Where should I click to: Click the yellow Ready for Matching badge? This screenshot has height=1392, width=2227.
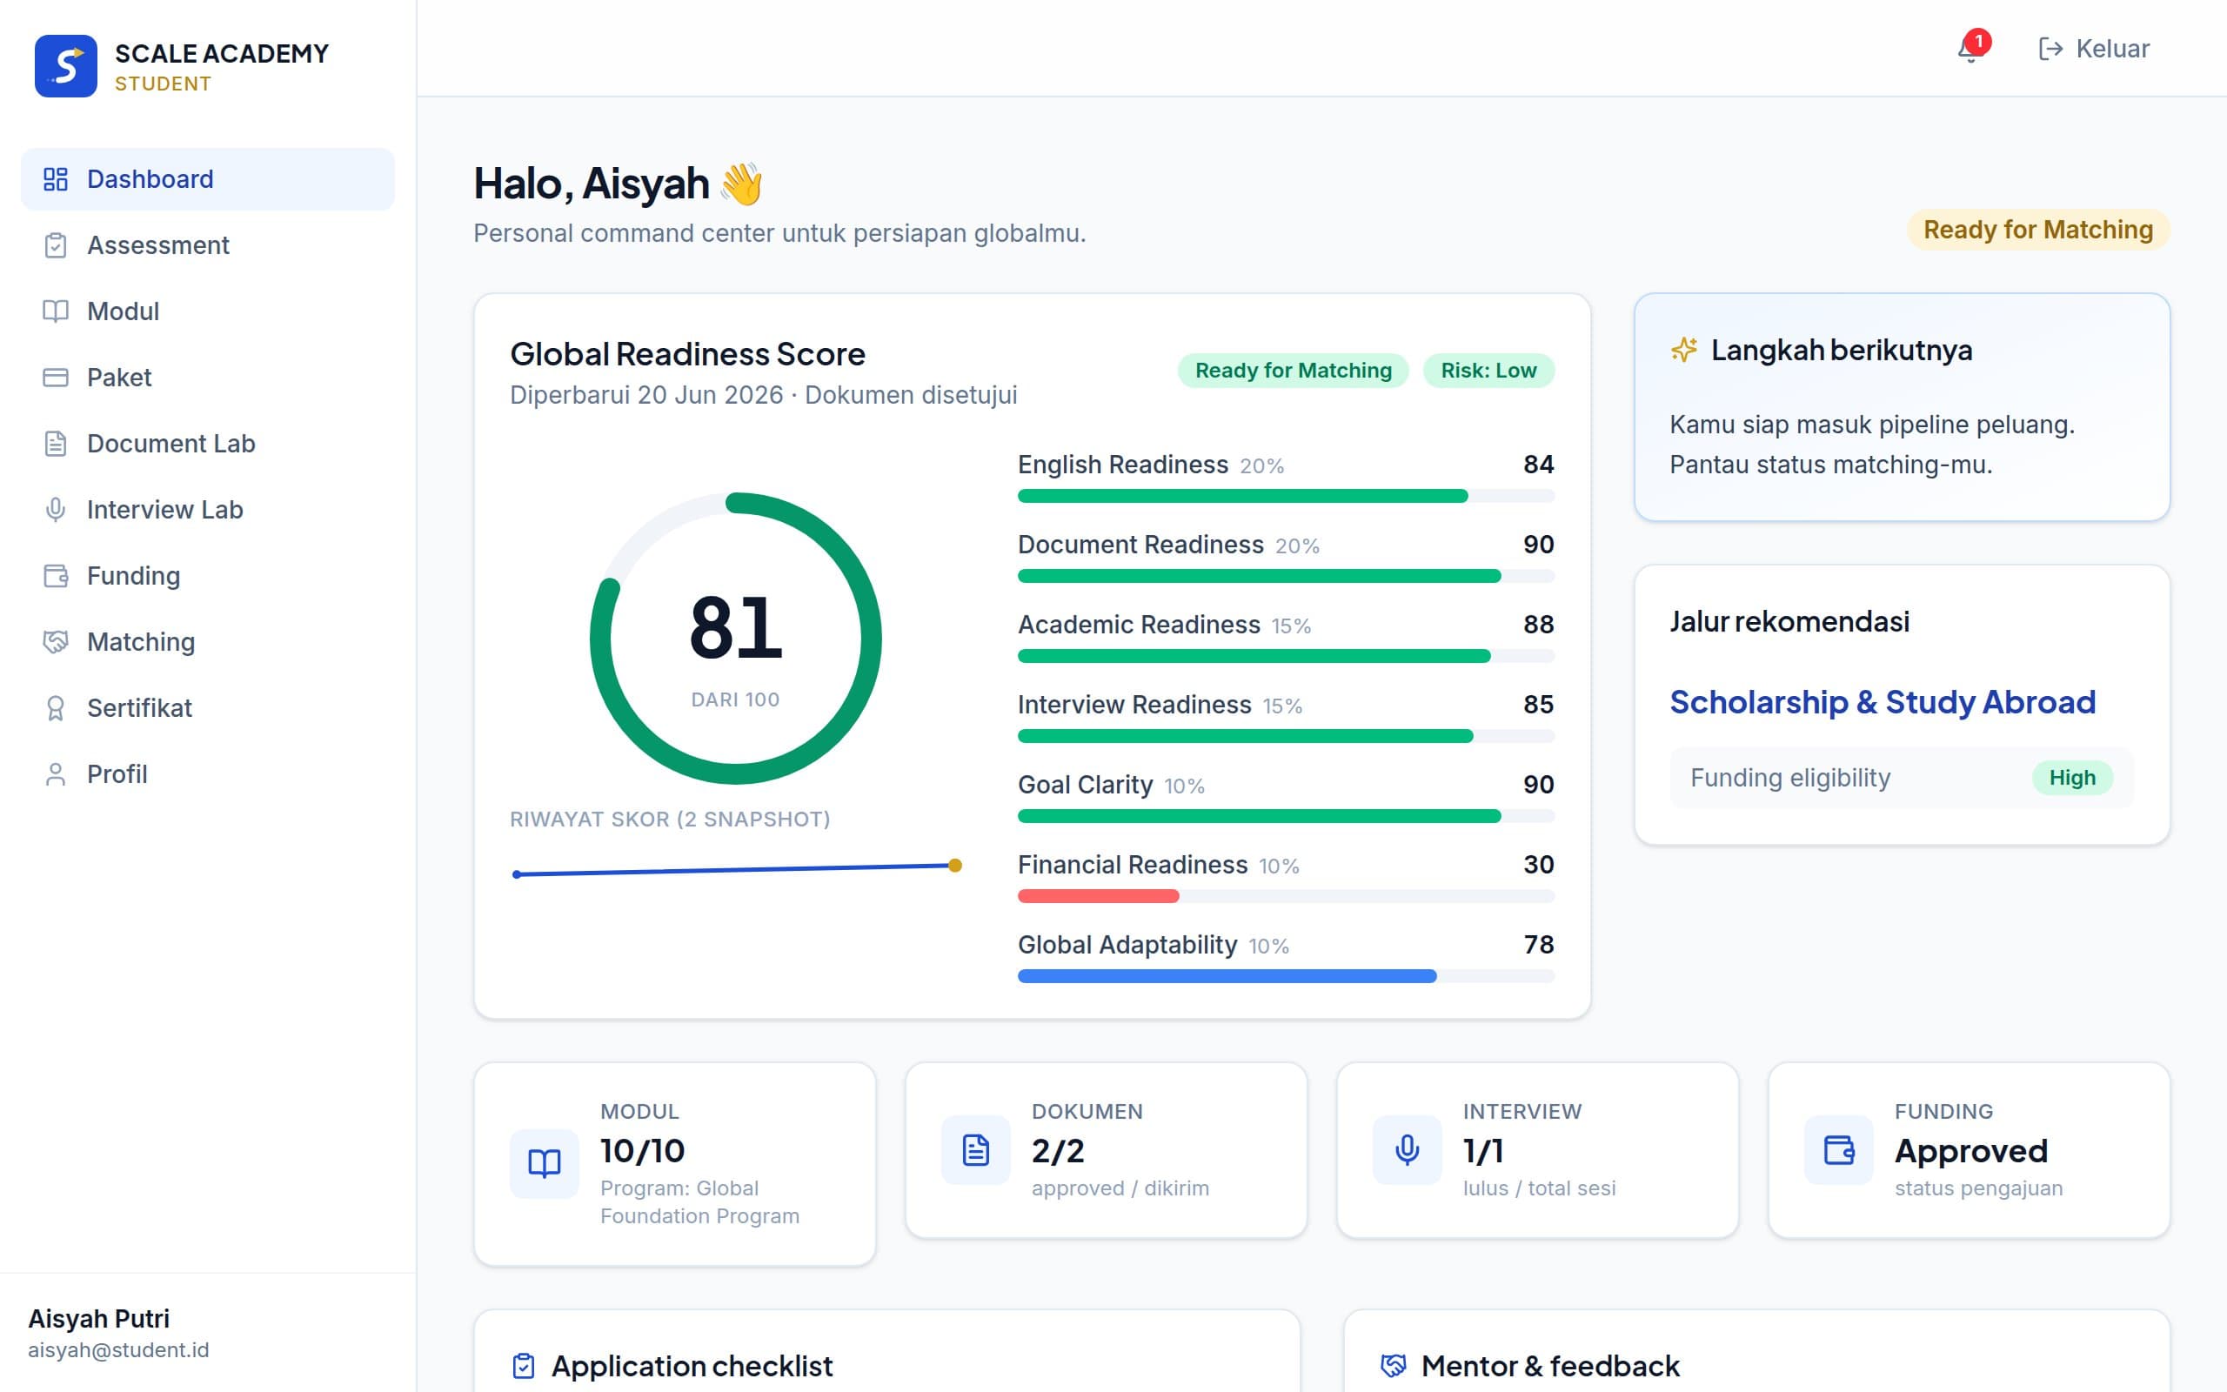pos(2038,229)
